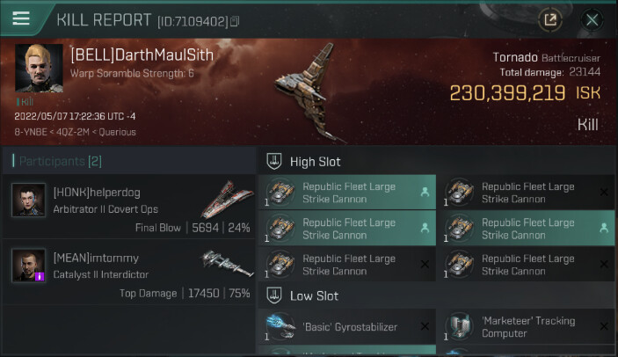Open imtommy's pilot portrait
The height and width of the screenshot is (357, 618).
(29, 265)
